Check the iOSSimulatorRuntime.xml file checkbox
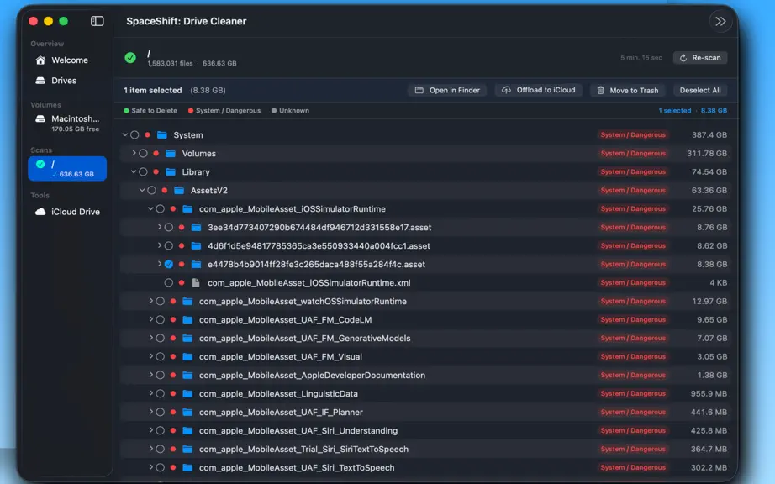Viewport: 775px width, 484px height. point(169,283)
